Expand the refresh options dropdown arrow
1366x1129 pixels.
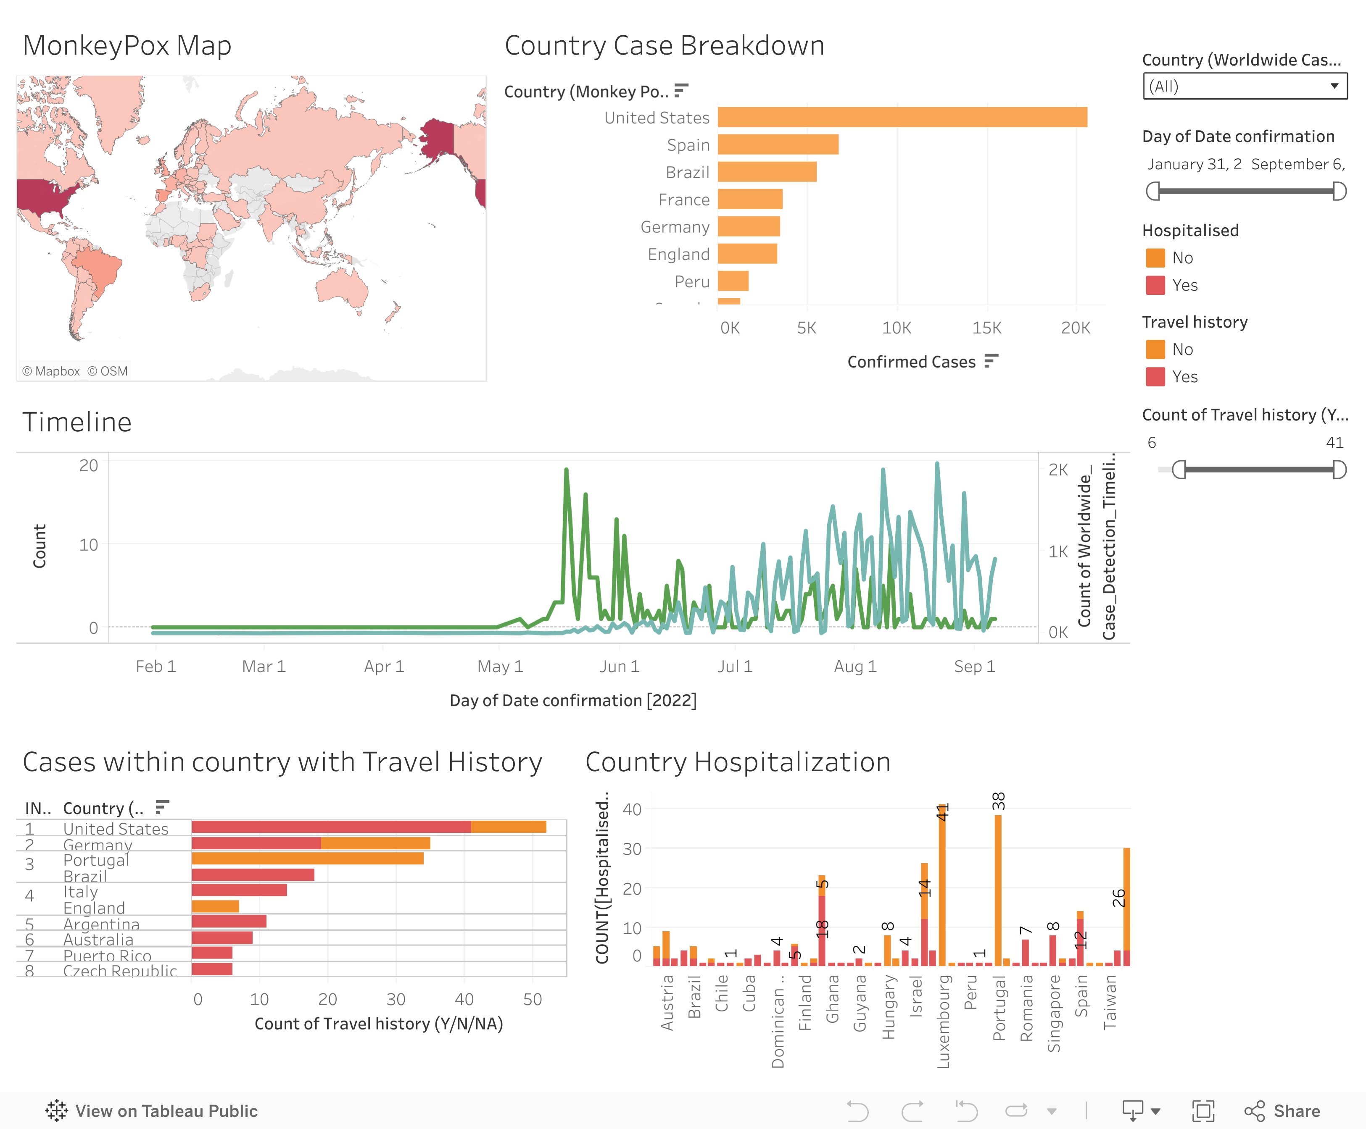point(1052,1111)
